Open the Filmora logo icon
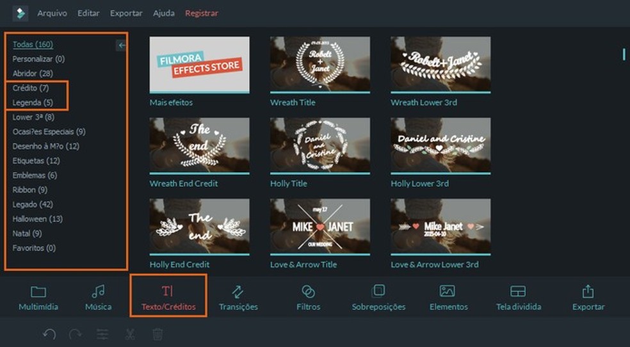Screen dimensions: 630x347 pyautogui.click(x=20, y=13)
